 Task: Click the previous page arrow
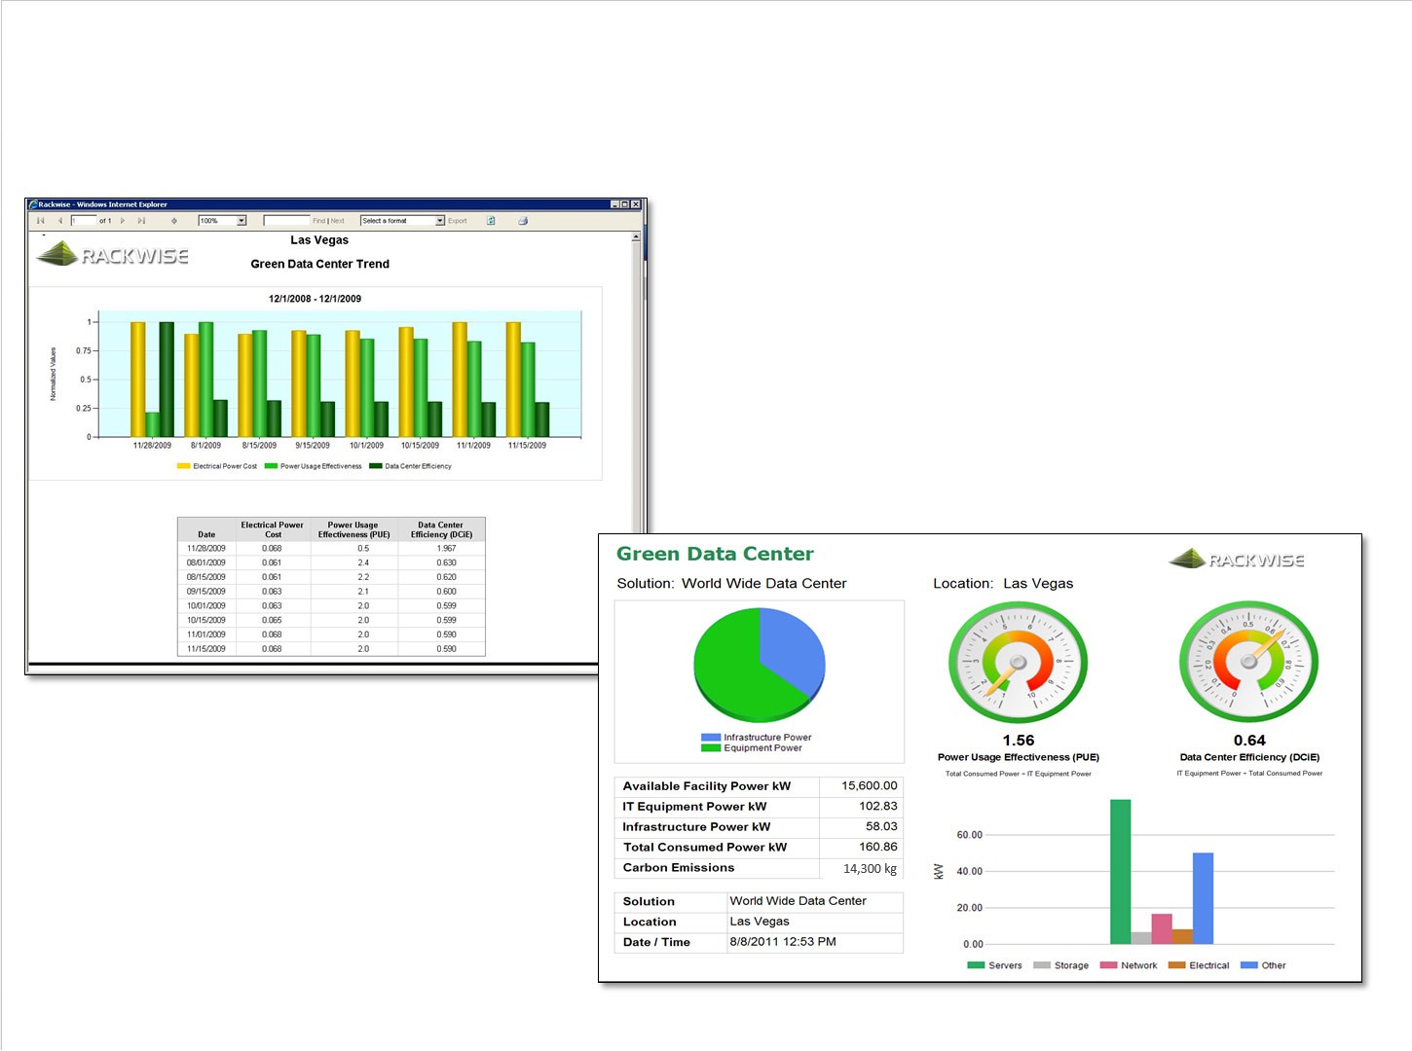point(60,221)
